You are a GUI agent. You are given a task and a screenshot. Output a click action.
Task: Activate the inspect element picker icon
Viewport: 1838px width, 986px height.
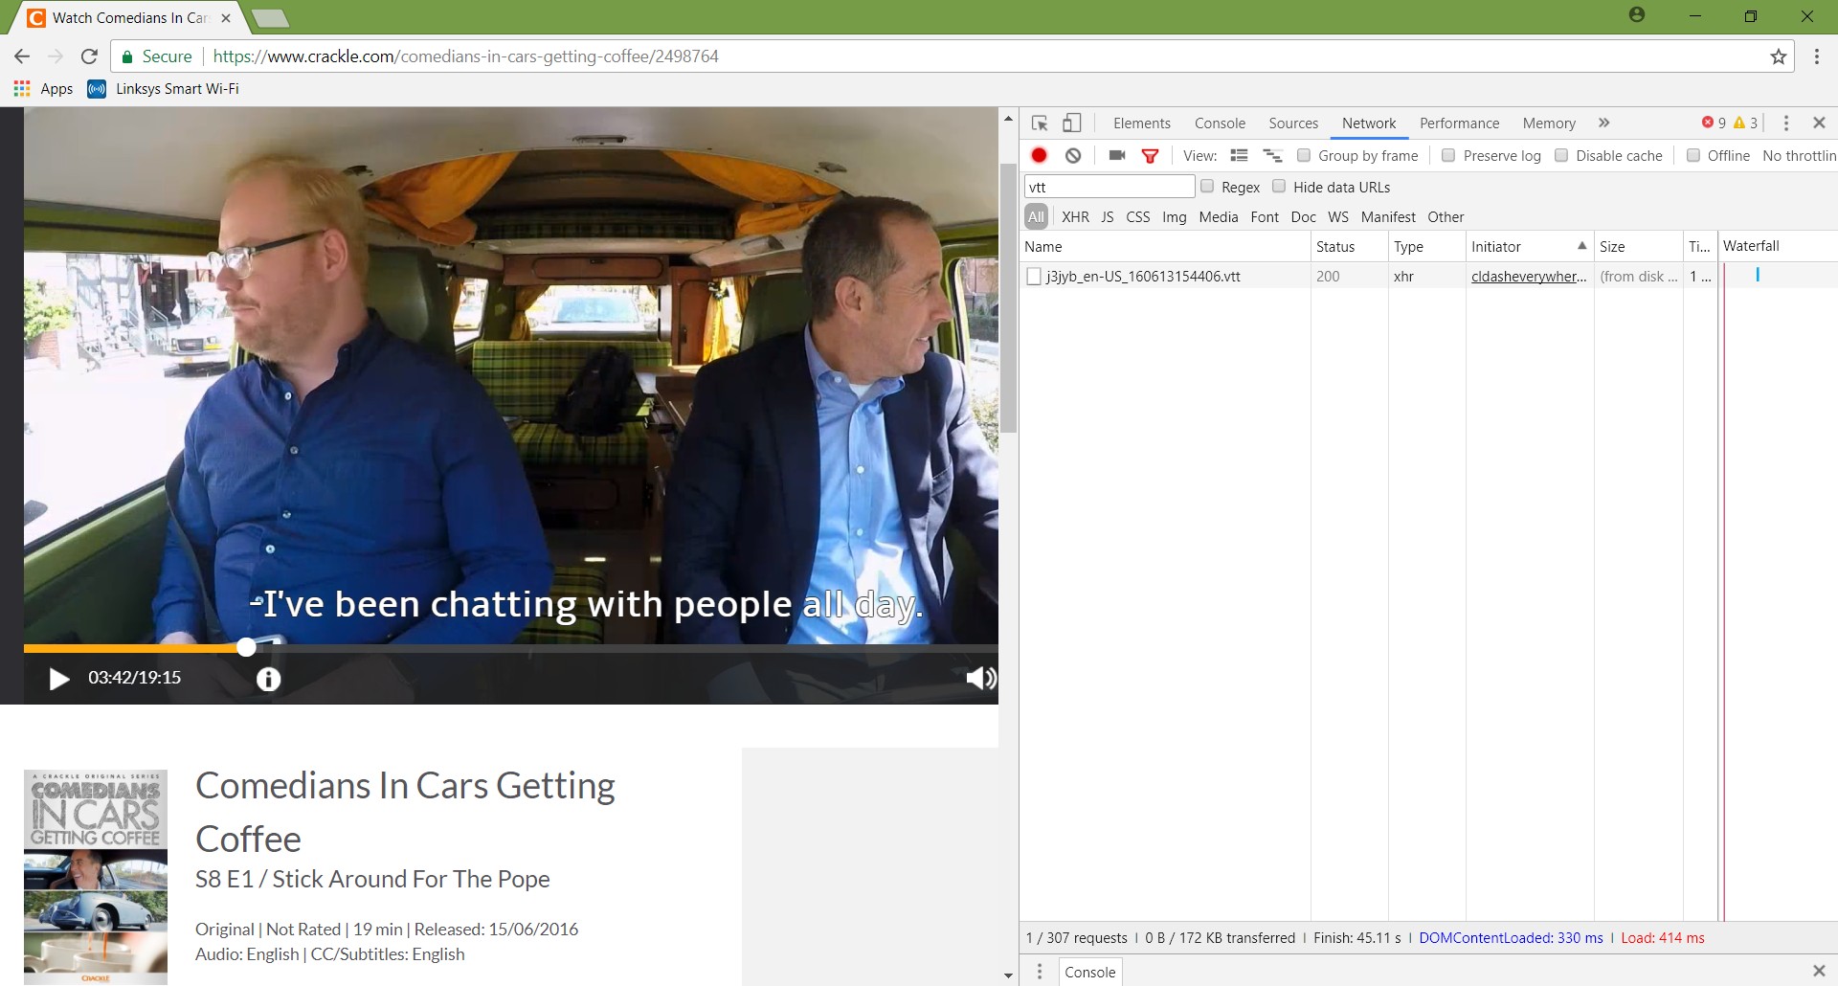(x=1040, y=123)
